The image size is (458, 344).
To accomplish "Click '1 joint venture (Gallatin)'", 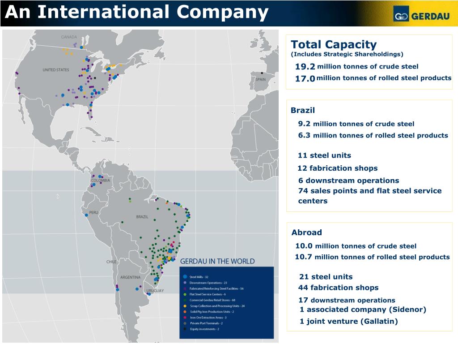I will coord(349,321).
